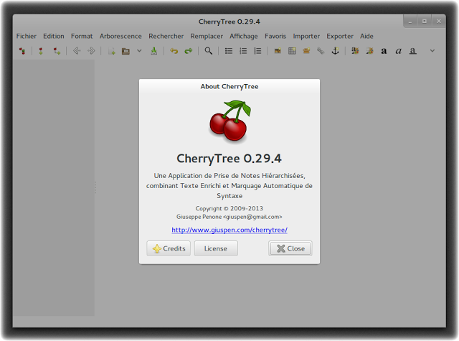Click the text foreground color icon
This screenshot has width=459, height=341.
coord(355,51)
